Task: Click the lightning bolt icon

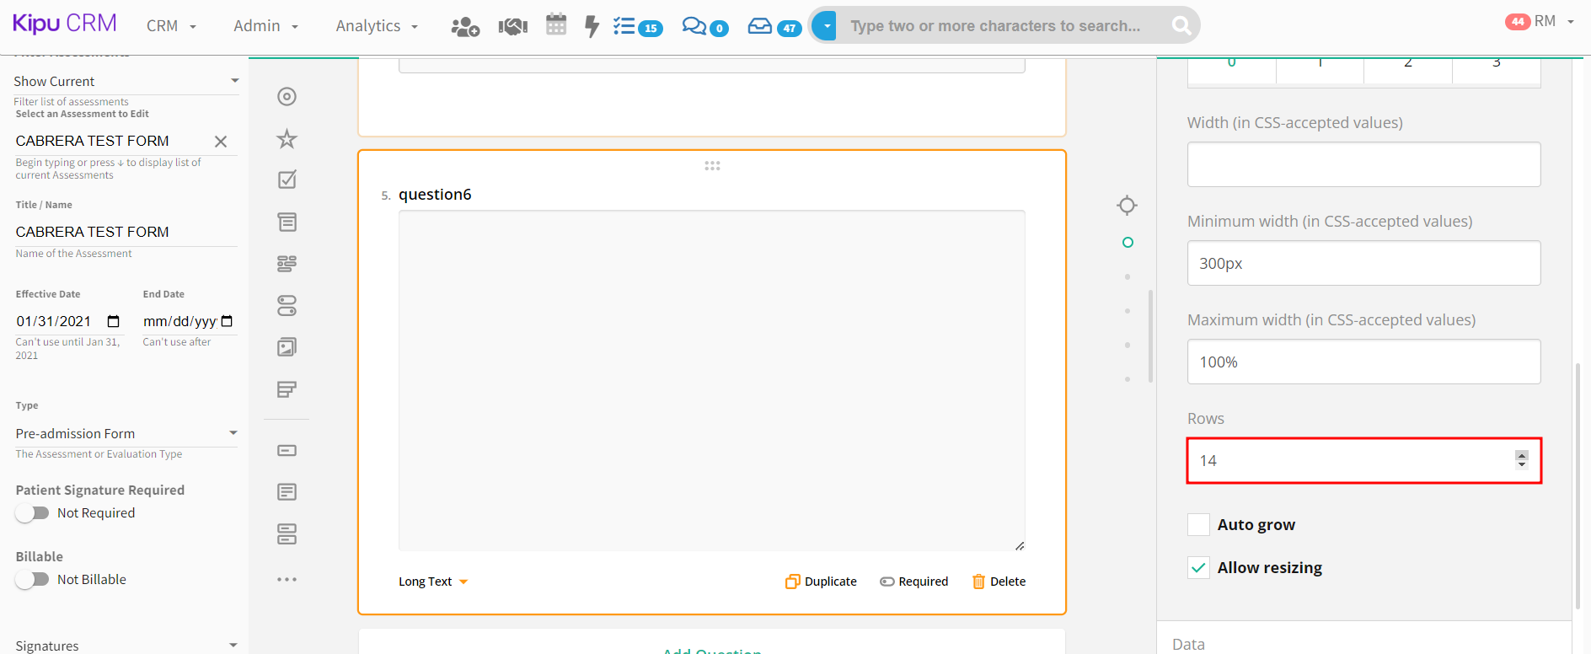Action: point(592,26)
